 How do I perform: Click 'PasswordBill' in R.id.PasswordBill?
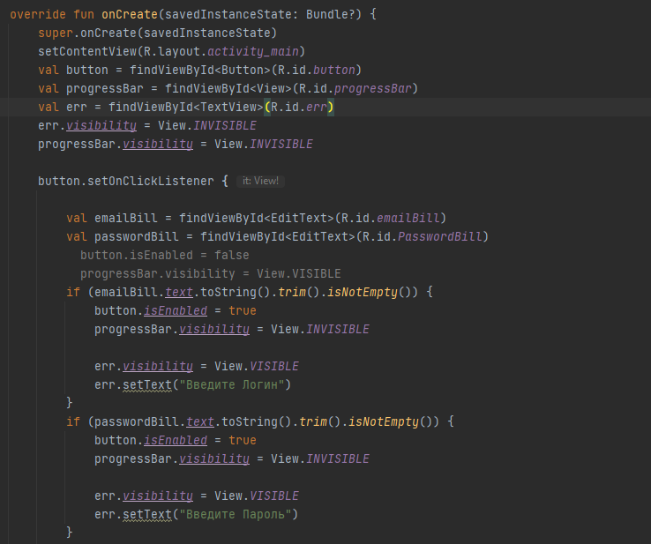[440, 237]
